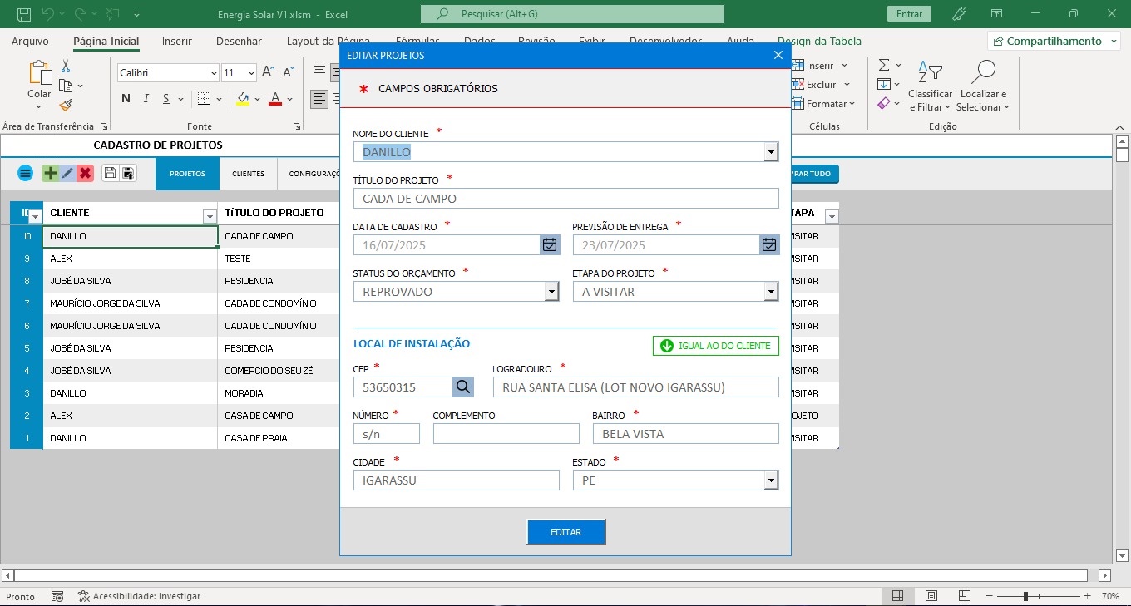Viewport: 1131px width, 606px height.
Task: Toggle underline (S) formatting
Action: coord(166,99)
